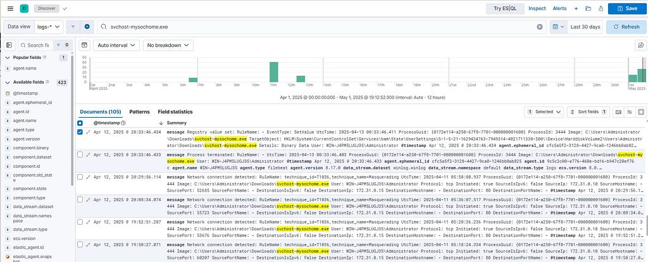This screenshot has height=262, width=648.
Task: Click the timestamp sort direction arrow
Action: (161, 123)
